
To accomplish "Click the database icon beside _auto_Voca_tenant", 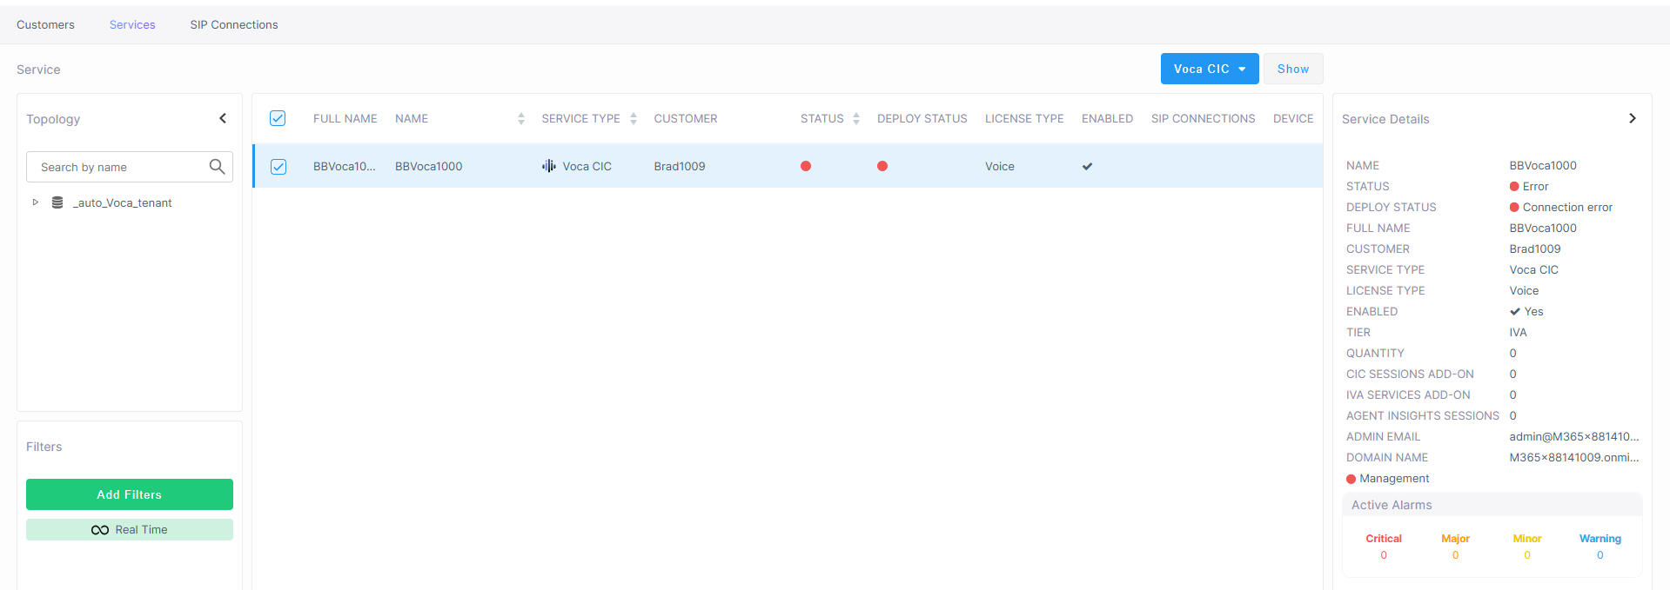I will (x=57, y=202).
